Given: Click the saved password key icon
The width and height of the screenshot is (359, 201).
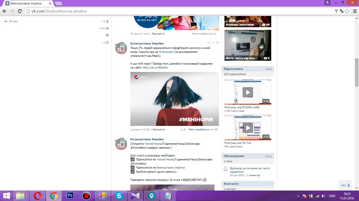Looking at the screenshot, I should 336,11.
